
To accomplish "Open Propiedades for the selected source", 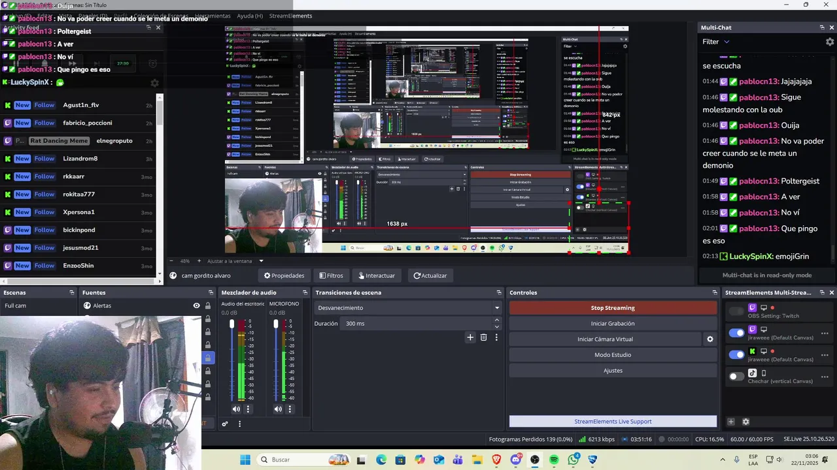I will click(284, 275).
